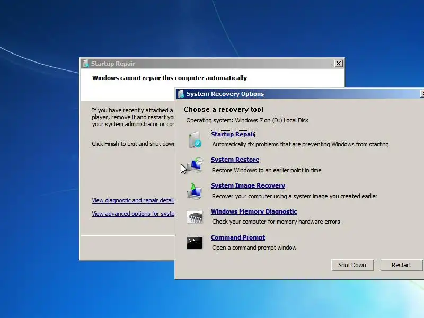Click the Startup Repair drive icon
The image size is (424, 318).
(195, 139)
